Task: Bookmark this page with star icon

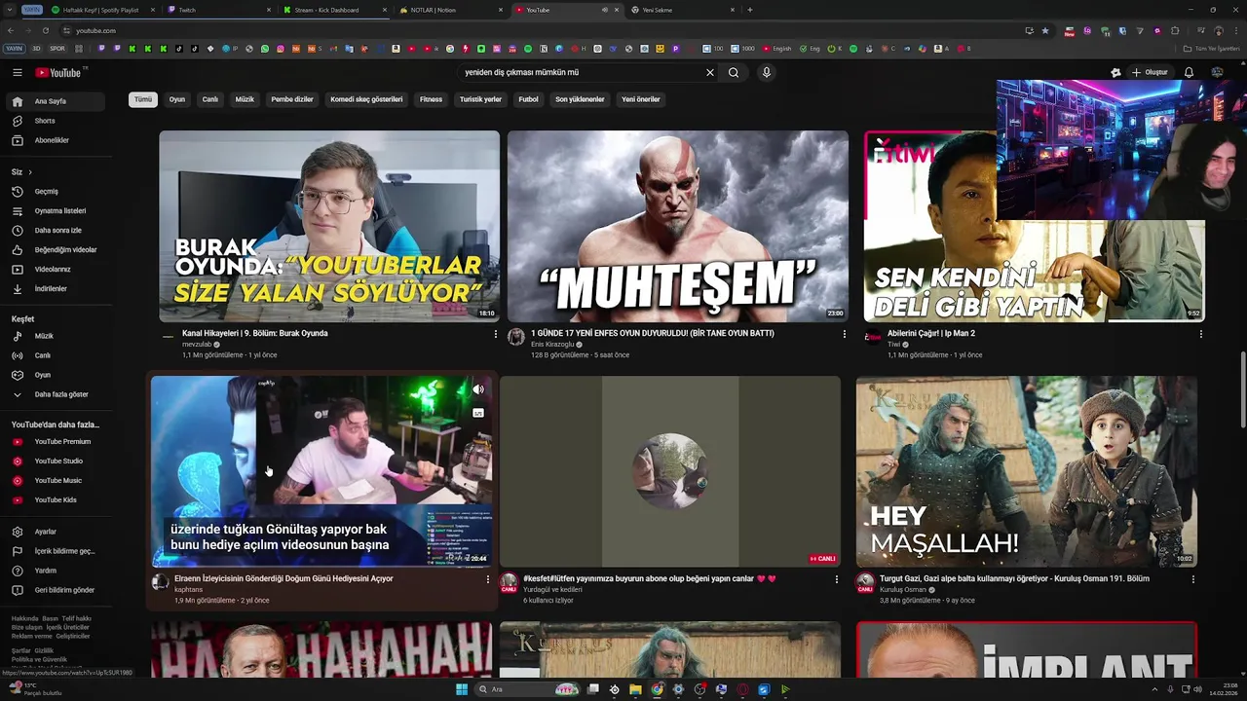Action: point(1045,30)
